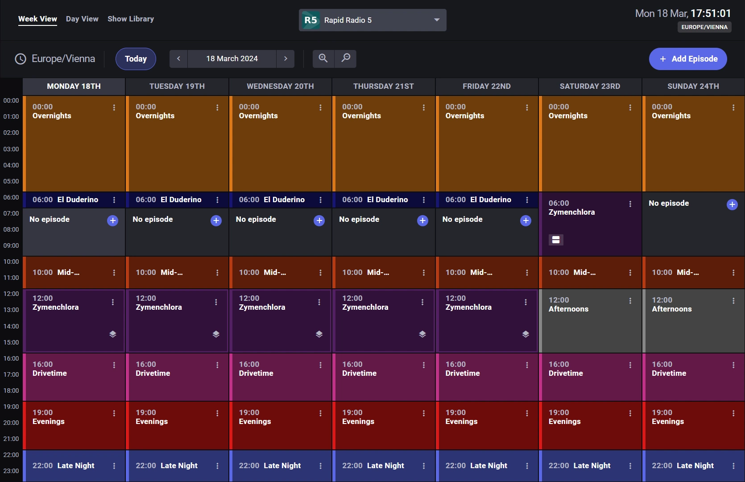The image size is (745, 482).
Task: Go to the next week arrow
Action: pos(286,59)
